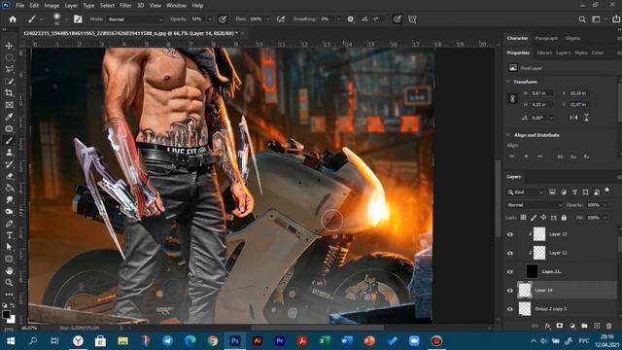
Task: Go to the Photoshop Home screen
Action: (13, 19)
